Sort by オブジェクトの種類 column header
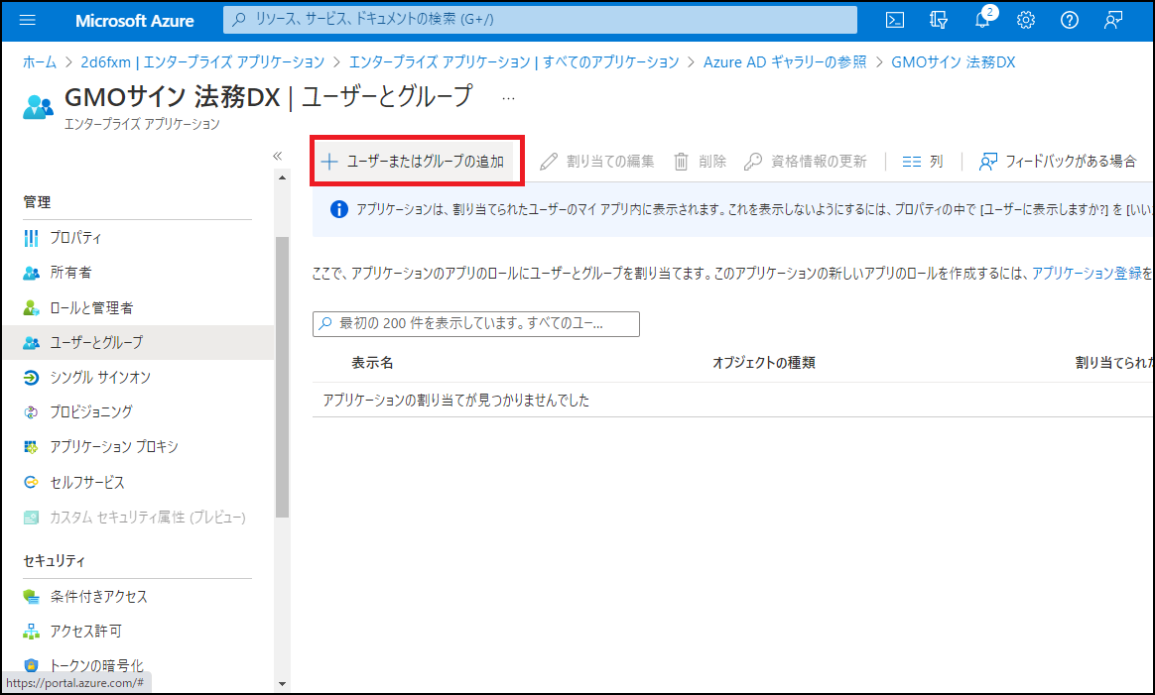Viewport: 1155px width, 695px height. (763, 363)
